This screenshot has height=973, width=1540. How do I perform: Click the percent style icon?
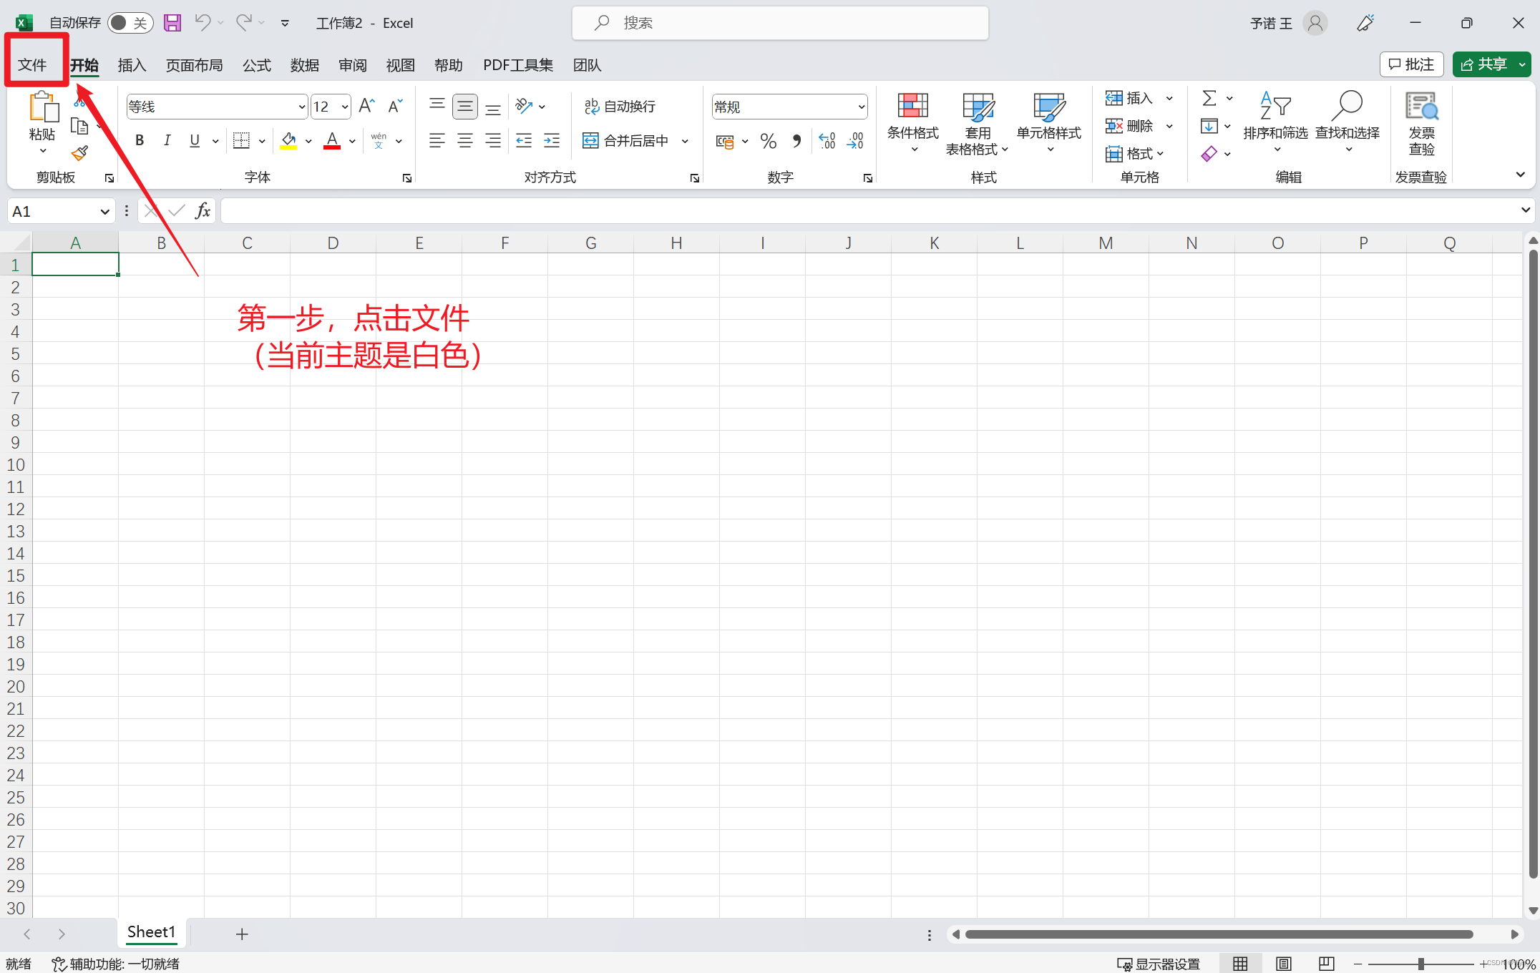coord(769,141)
